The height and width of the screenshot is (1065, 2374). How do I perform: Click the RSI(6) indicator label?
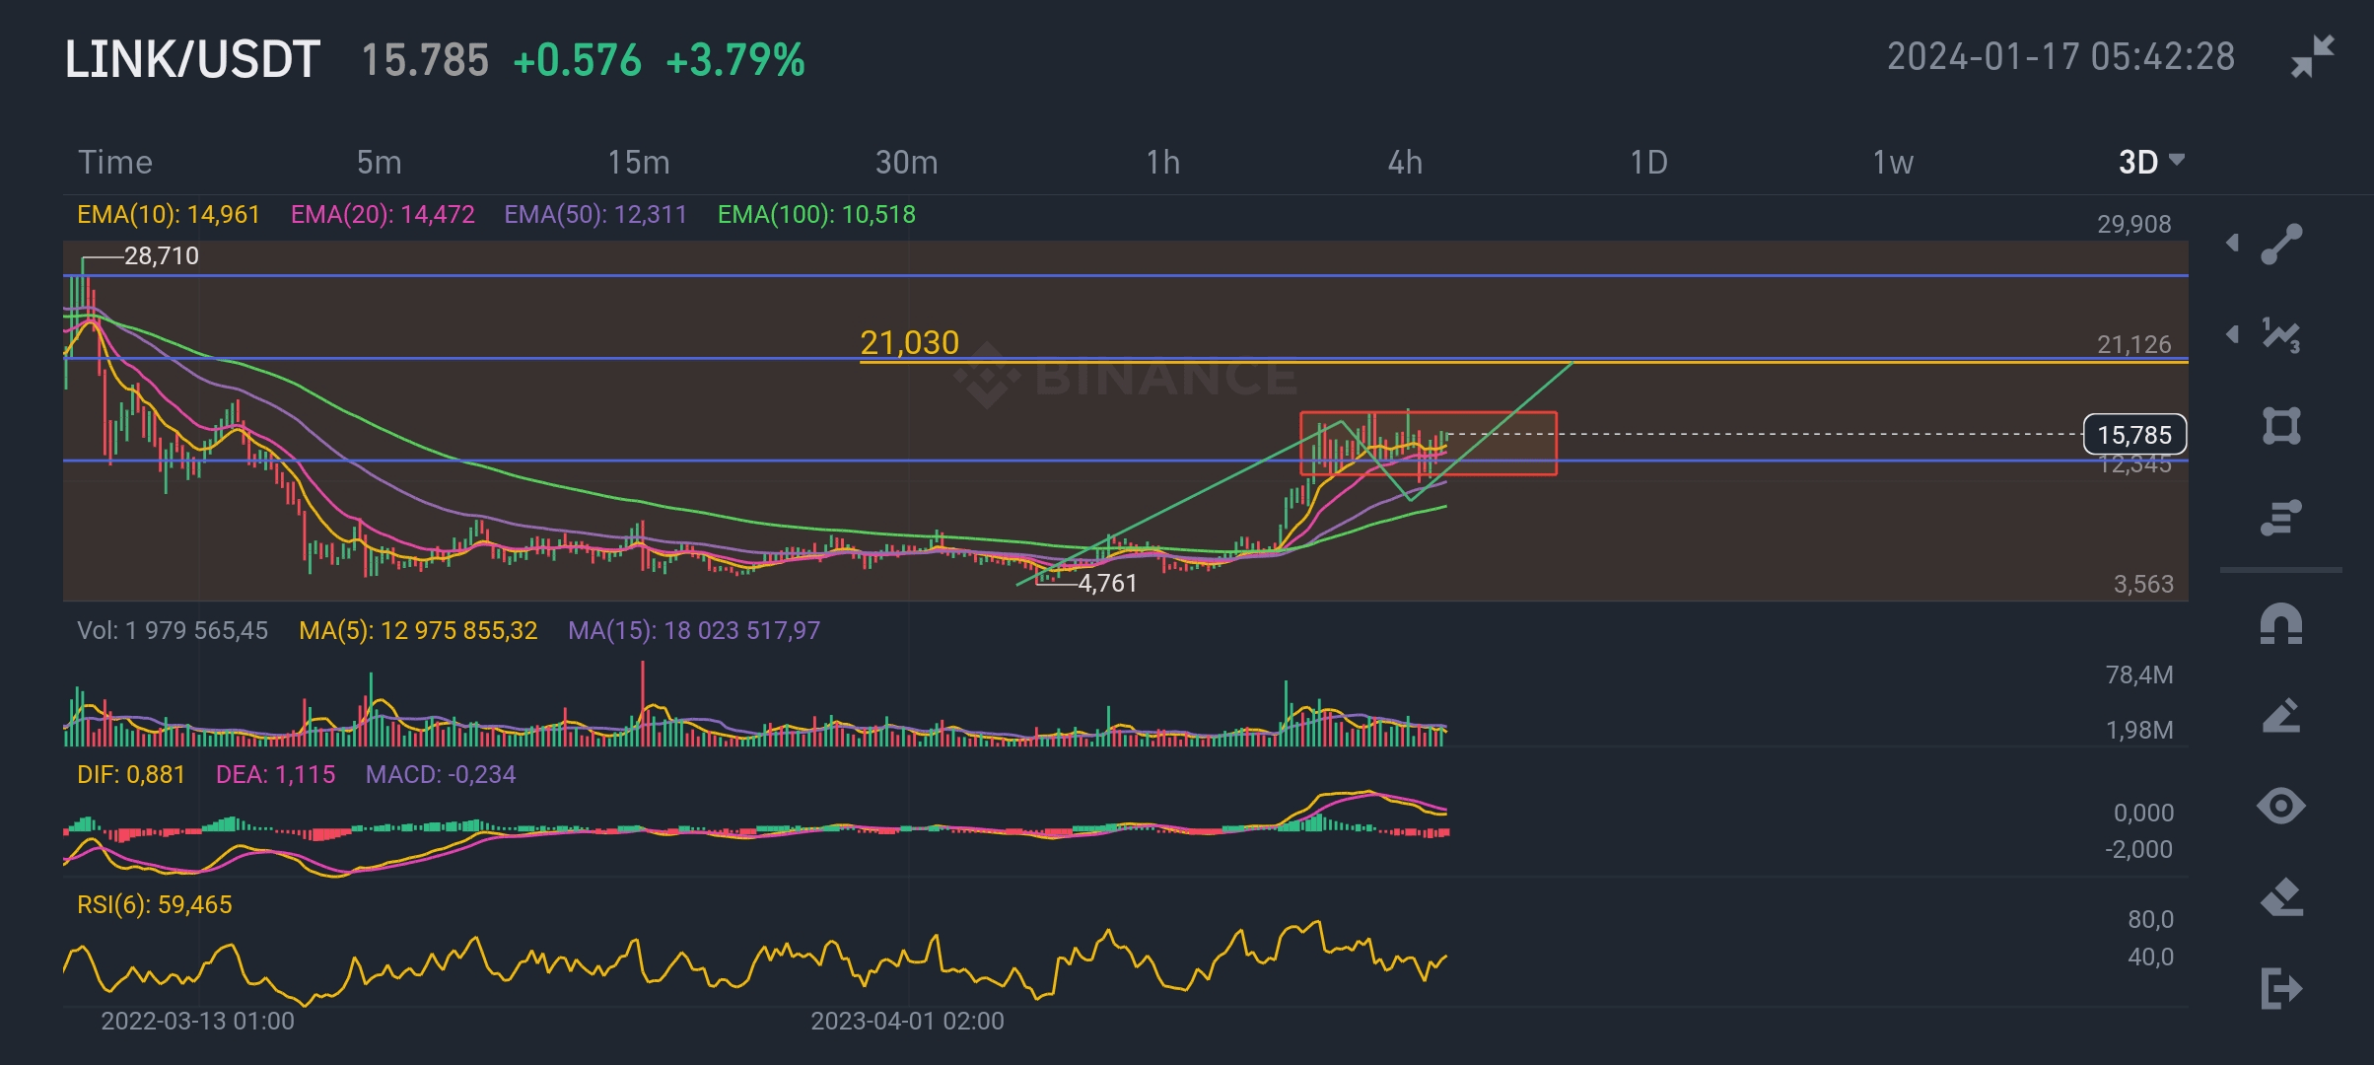coord(155,904)
